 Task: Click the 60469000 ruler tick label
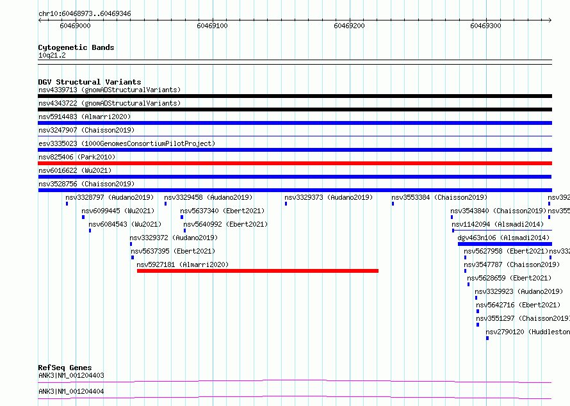pyautogui.click(x=75, y=26)
